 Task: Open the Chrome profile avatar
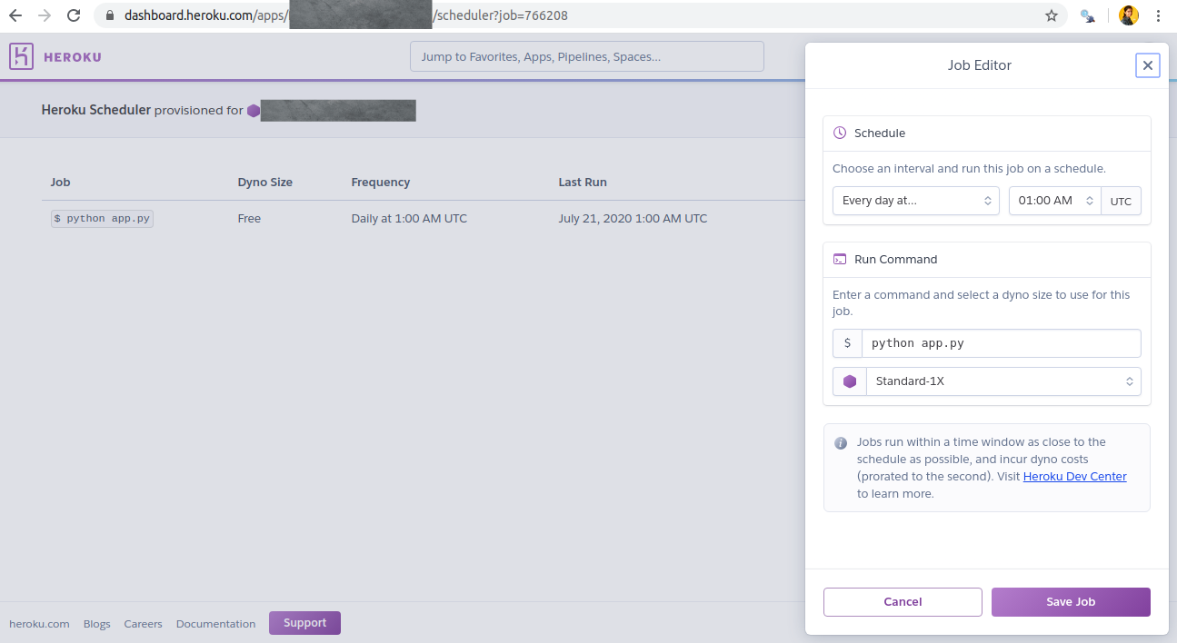pos(1128,15)
